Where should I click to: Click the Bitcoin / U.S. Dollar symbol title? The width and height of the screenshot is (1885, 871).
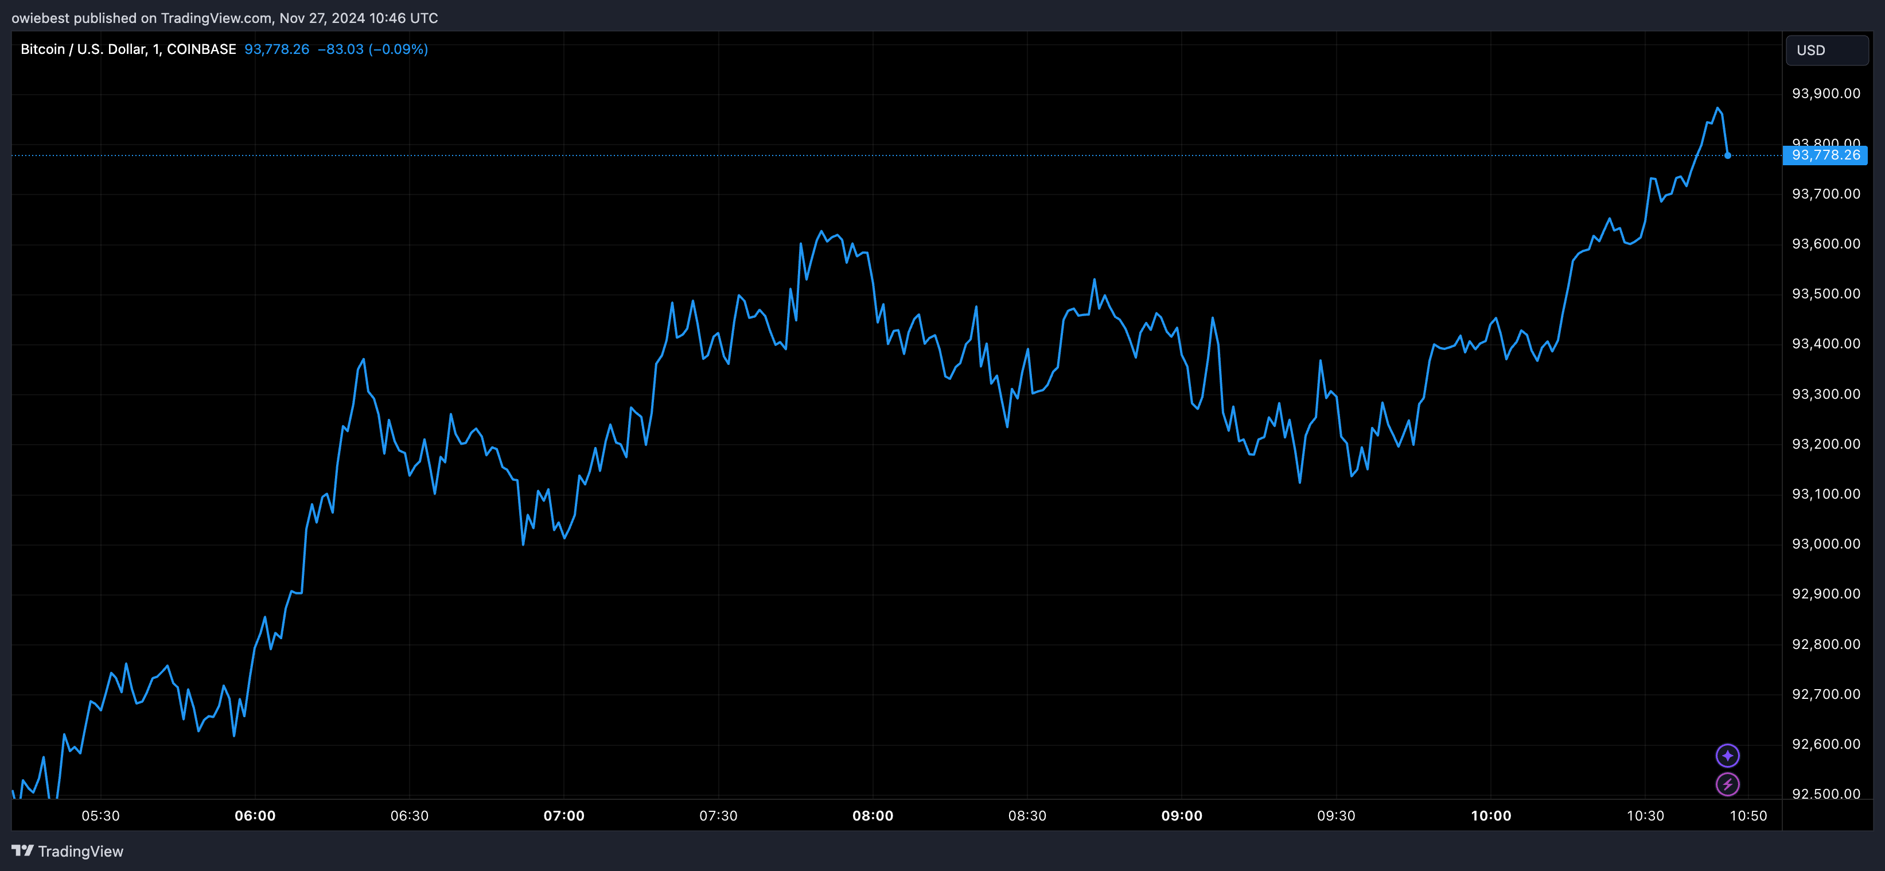[128, 49]
